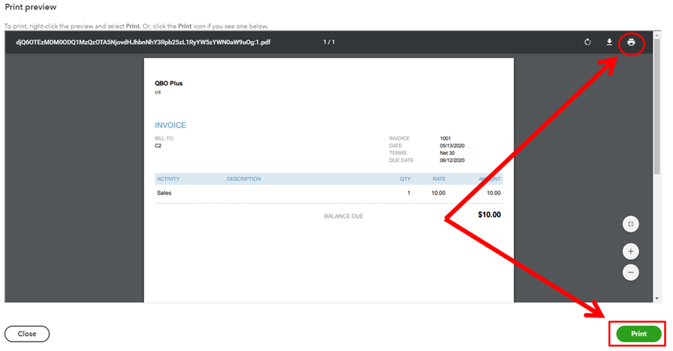This screenshot has height=351, width=673.
Task: Zoom in with the plus button
Action: point(631,251)
